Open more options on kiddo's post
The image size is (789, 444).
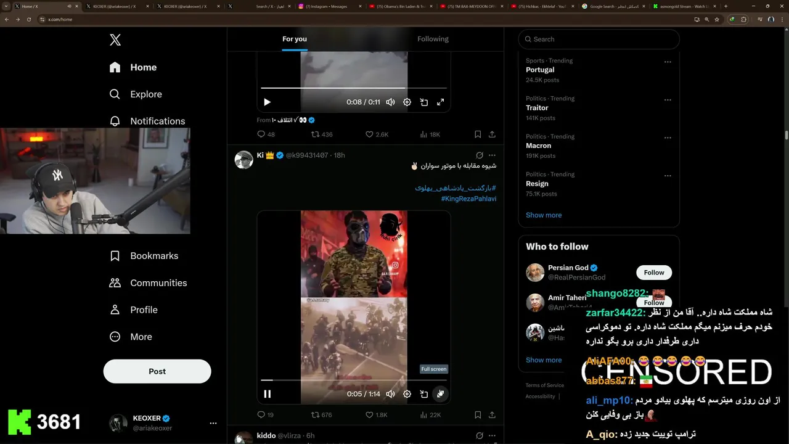(492, 435)
